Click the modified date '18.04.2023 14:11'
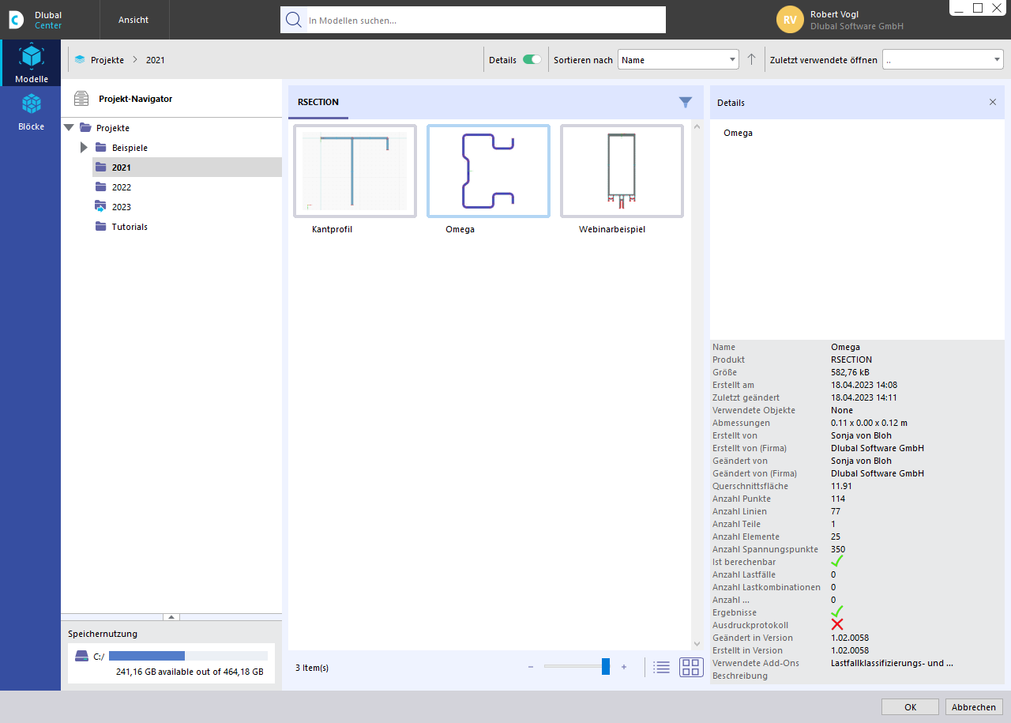Image resolution: width=1011 pixels, height=723 pixels. coord(863,397)
